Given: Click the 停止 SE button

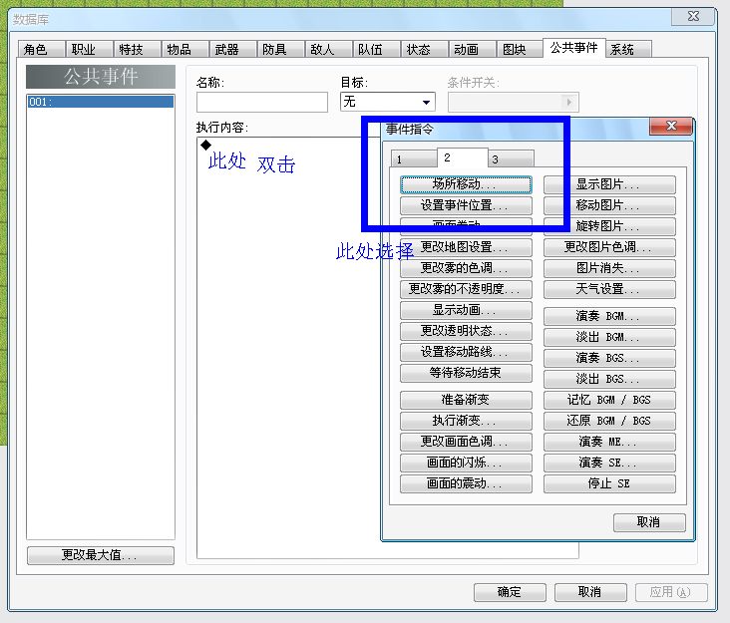Looking at the screenshot, I should (609, 483).
